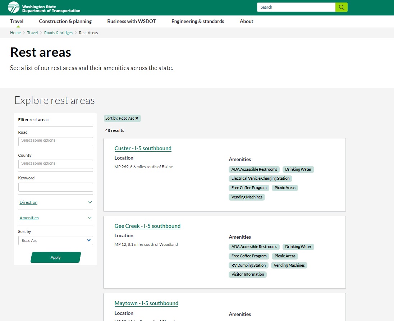Open the Sort by dropdown
The width and height of the screenshot is (394, 321).
[x=55, y=240]
